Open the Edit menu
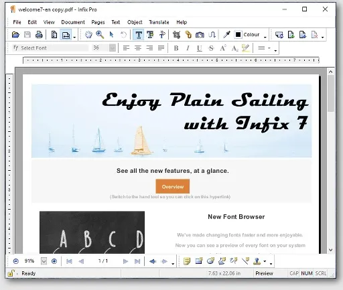The width and height of the screenshot is (343, 290). click(x=32, y=22)
